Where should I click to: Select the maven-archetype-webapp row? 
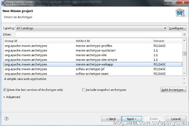pos(93,64)
